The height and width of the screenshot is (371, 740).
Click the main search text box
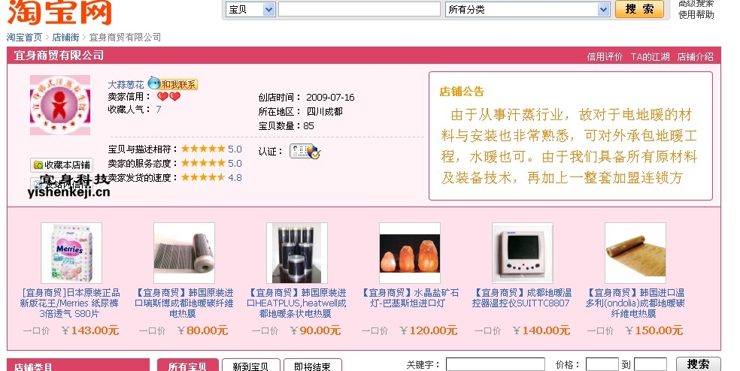click(359, 10)
